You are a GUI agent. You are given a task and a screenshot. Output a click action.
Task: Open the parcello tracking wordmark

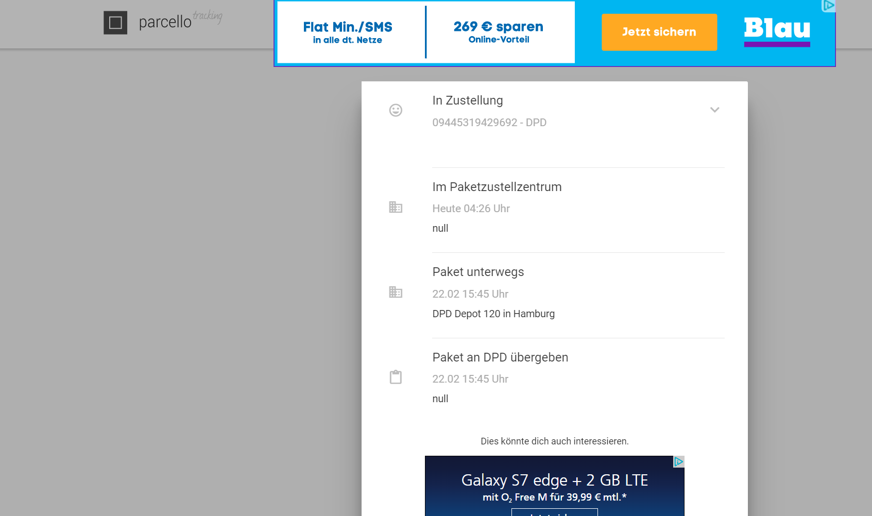tap(180, 21)
